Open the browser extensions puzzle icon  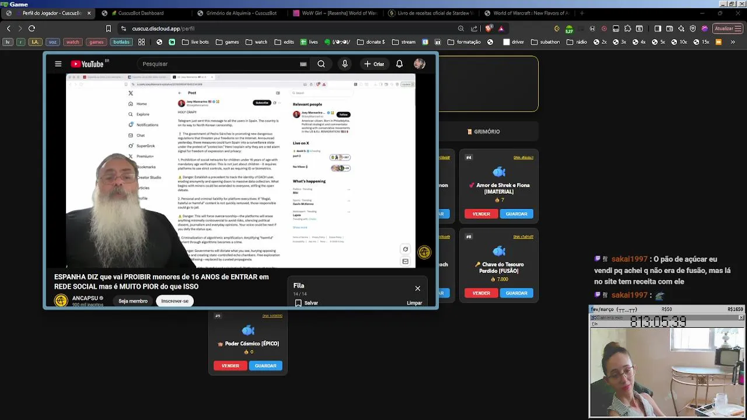(628, 28)
